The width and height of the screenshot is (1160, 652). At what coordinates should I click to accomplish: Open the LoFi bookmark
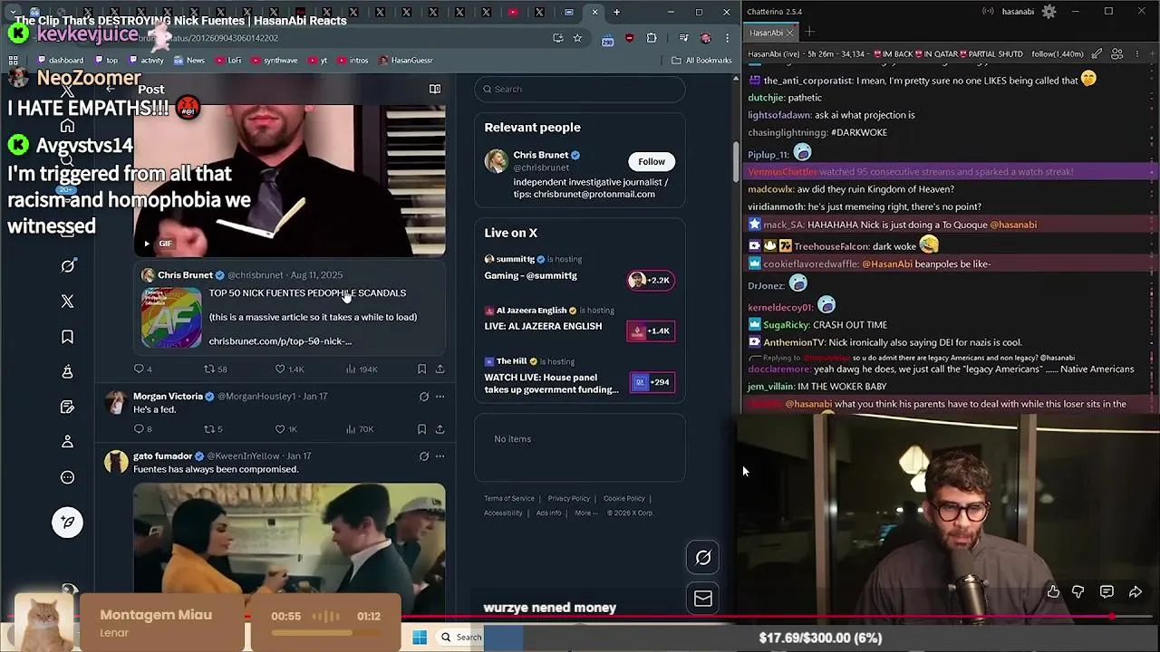point(228,61)
